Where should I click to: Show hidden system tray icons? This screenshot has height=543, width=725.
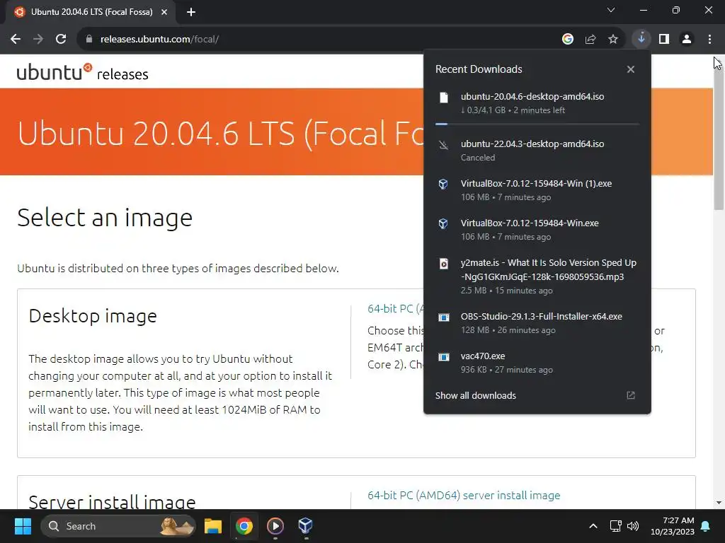(x=593, y=526)
